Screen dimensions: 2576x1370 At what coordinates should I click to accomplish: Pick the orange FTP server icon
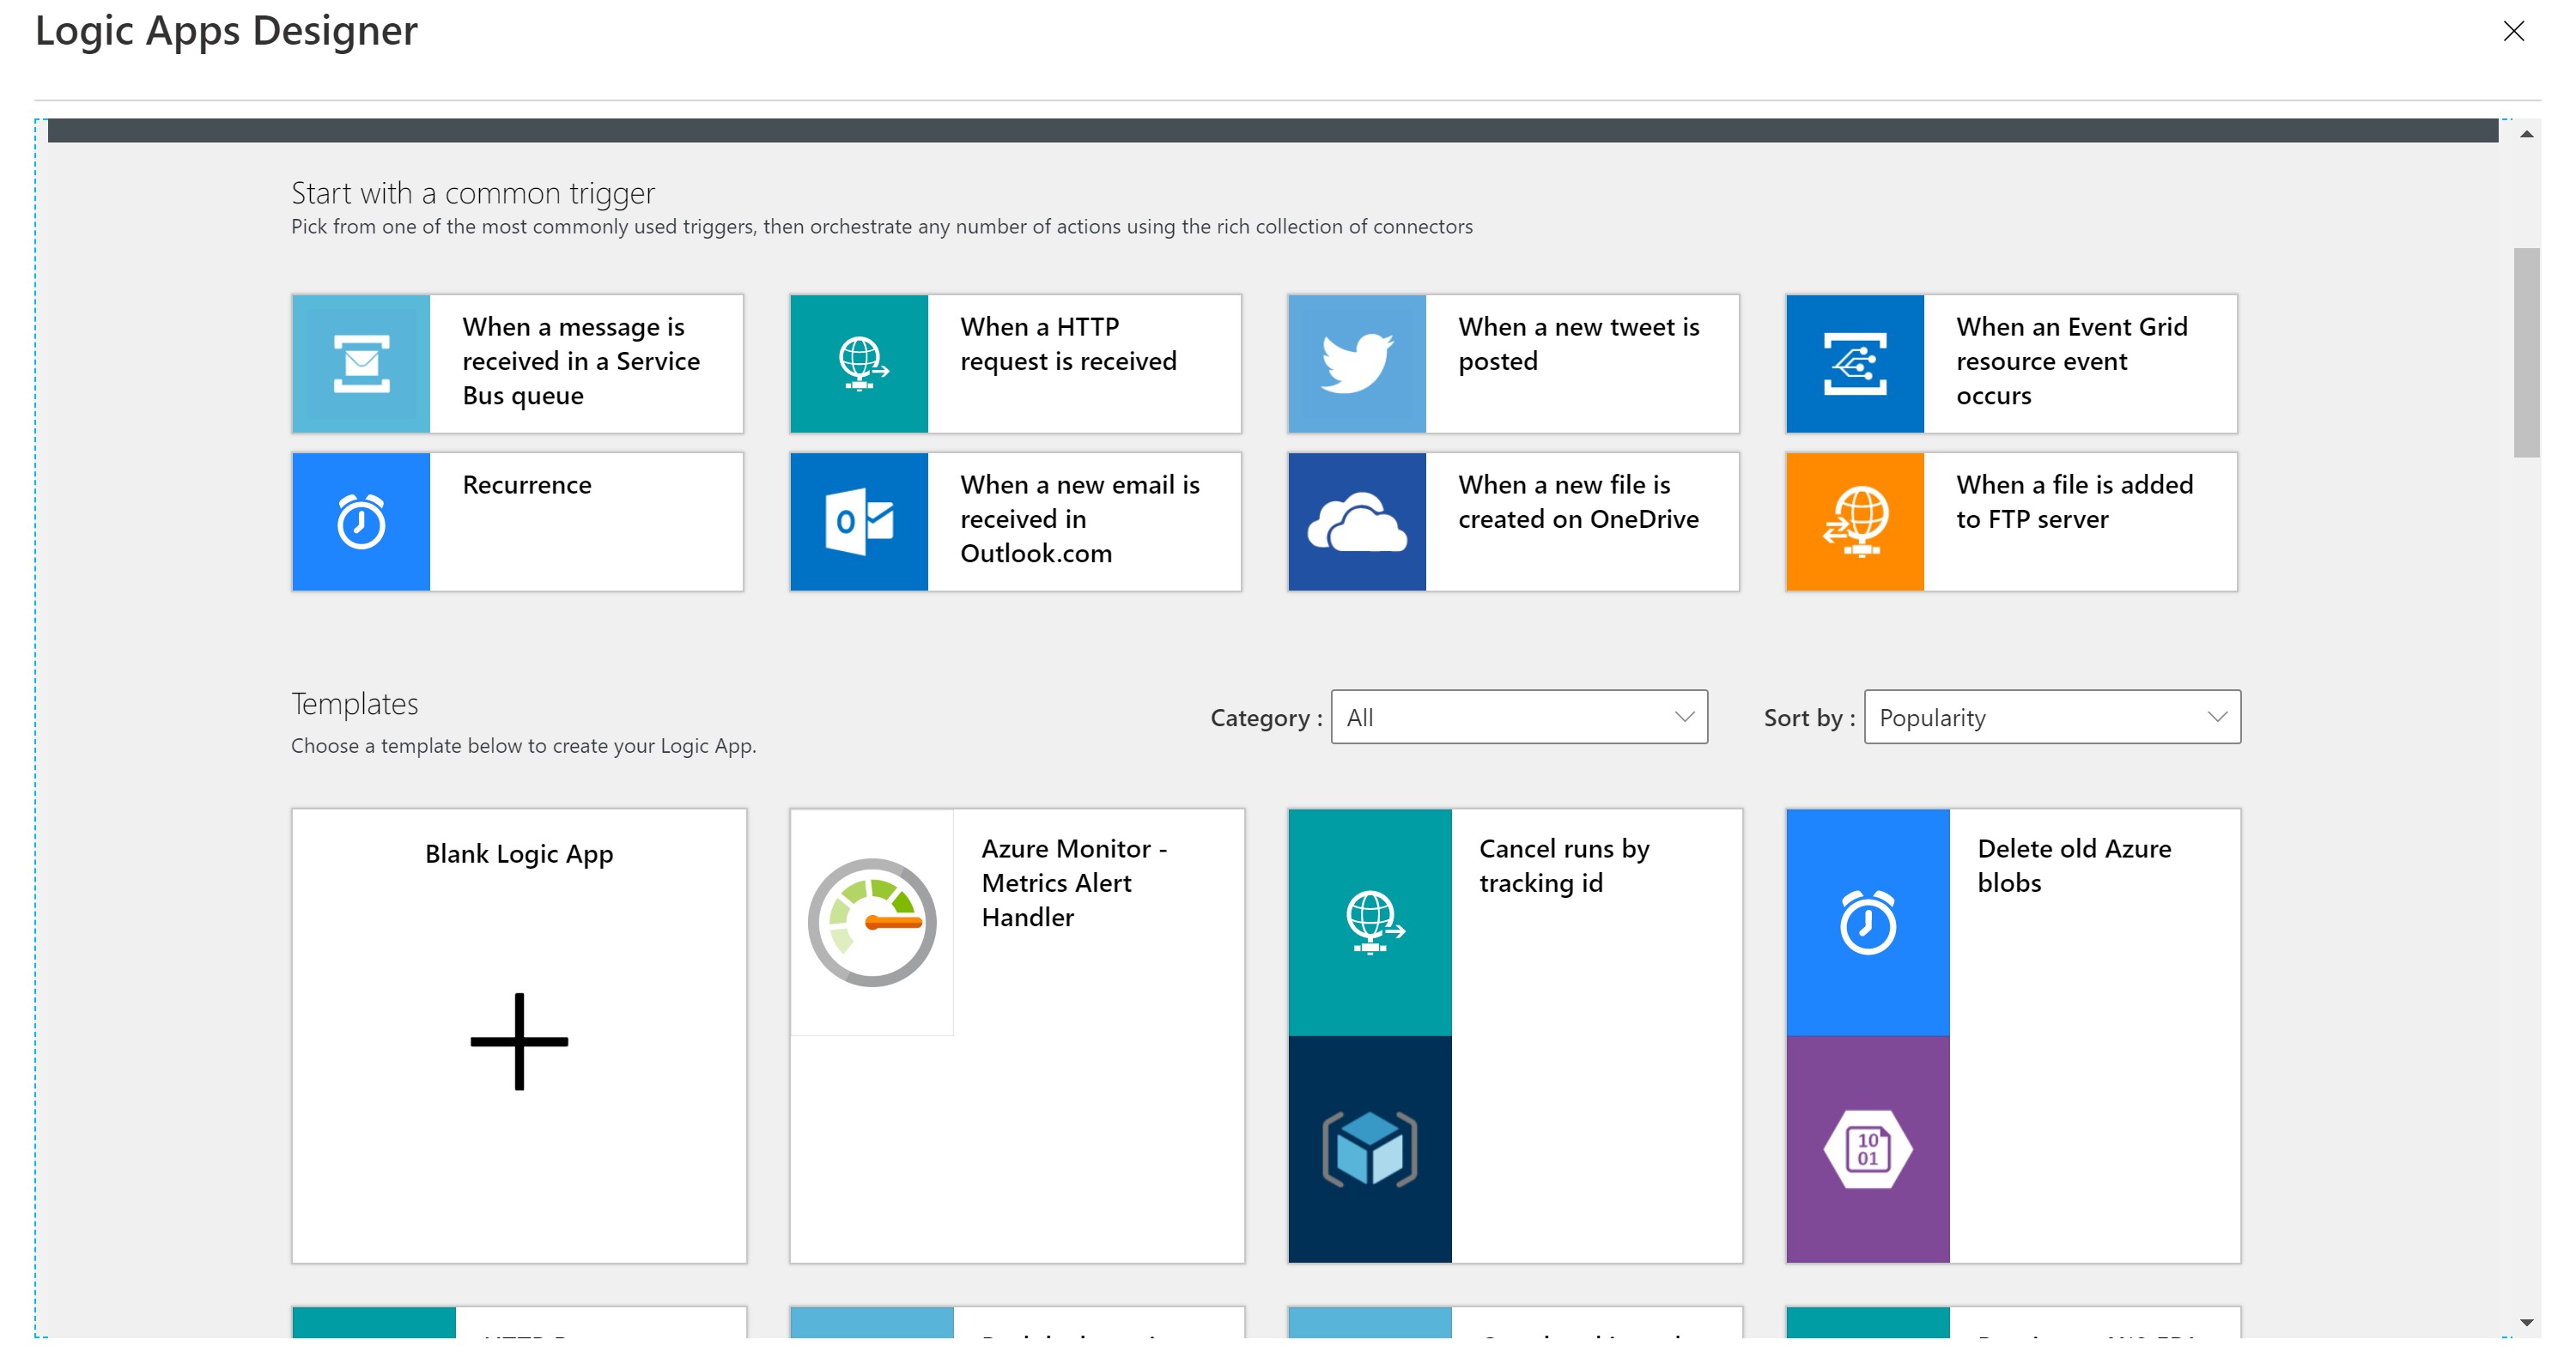point(1854,521)
